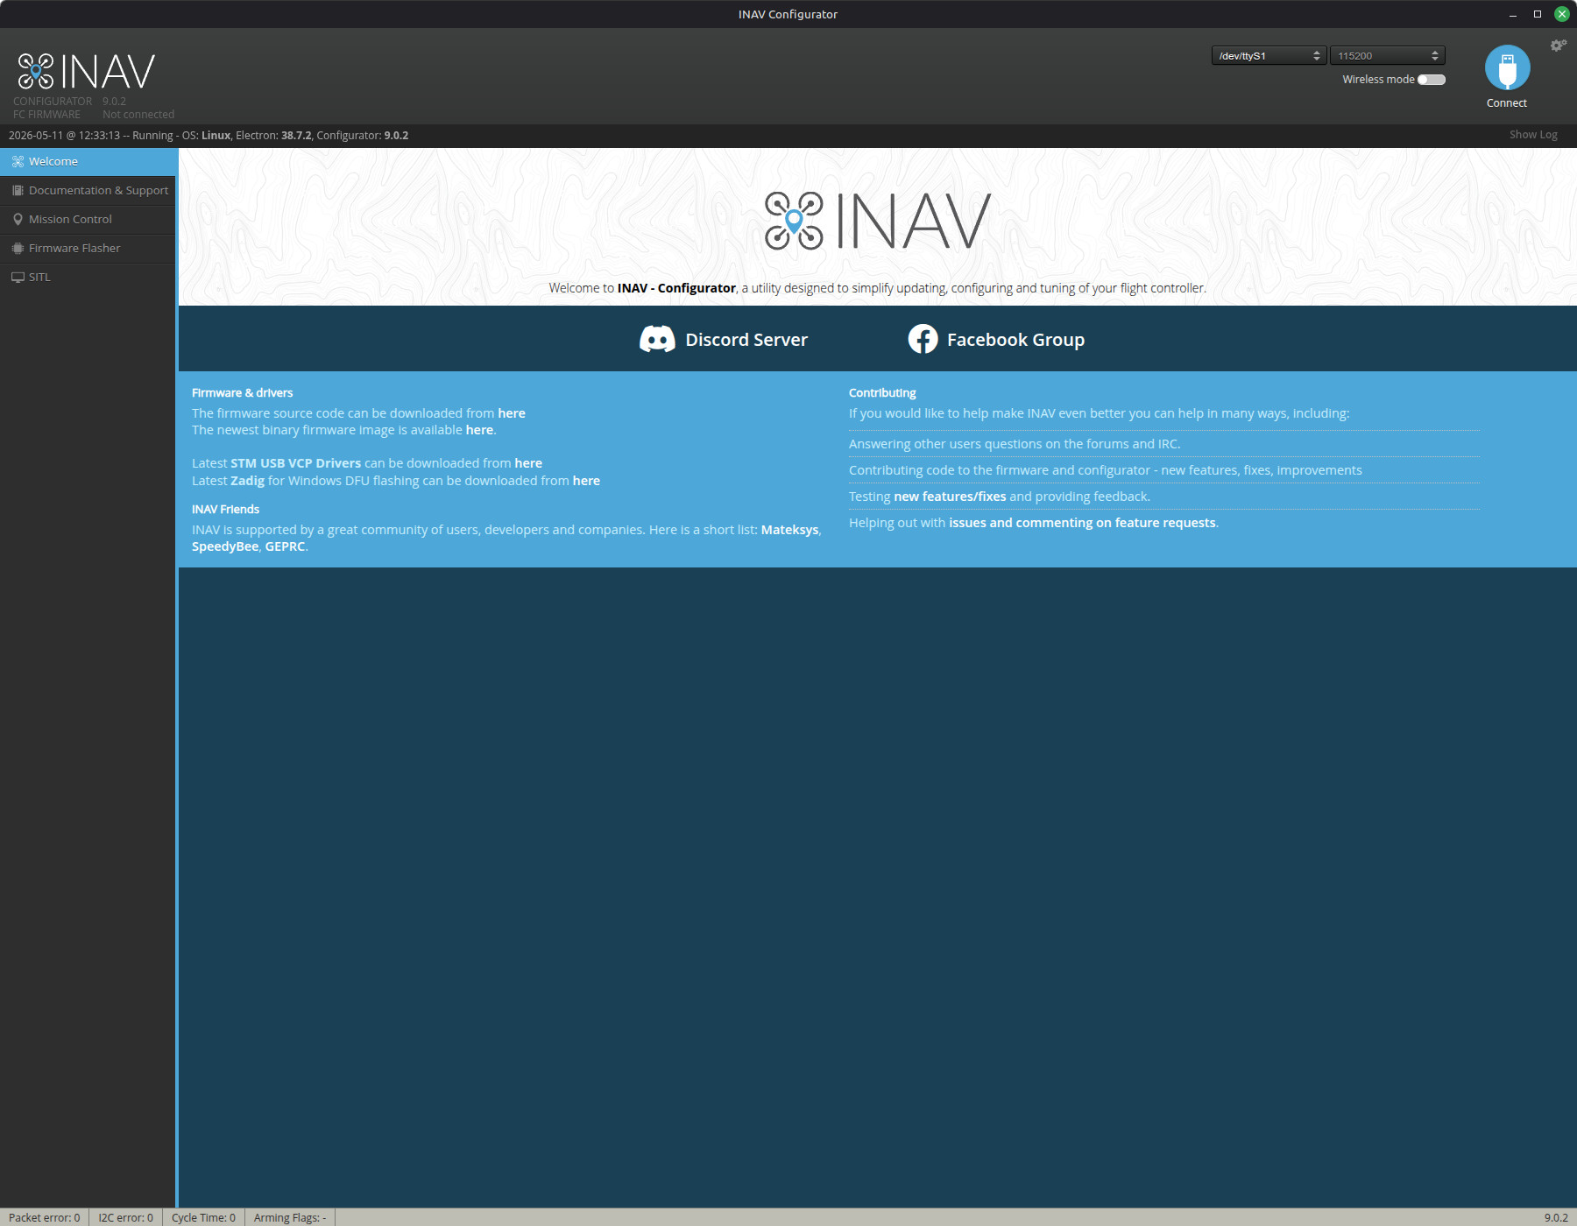The image size is (1577, 1226).
Task: Toggle Wireless mode switch
Action: (1432, 80)
